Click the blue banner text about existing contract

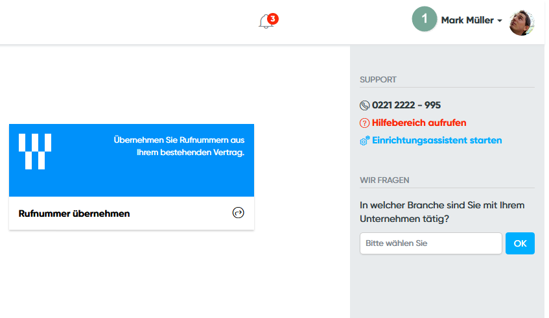[x=179, y=146]
